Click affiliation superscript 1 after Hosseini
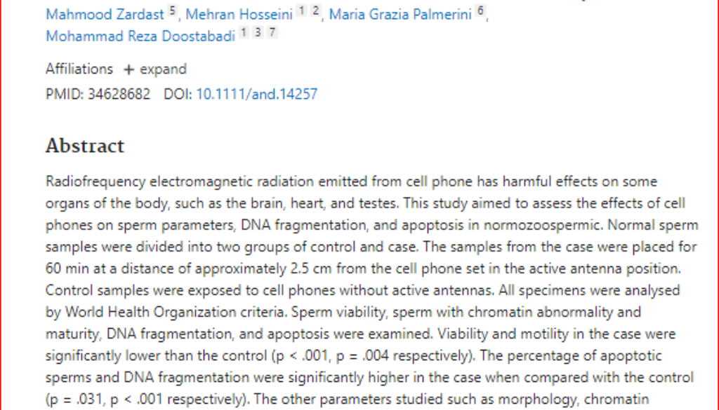This screenshot has width=719, height=410. tap(301, 11)
